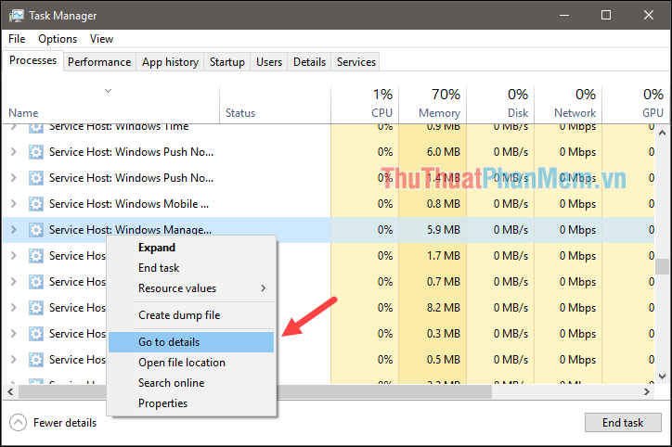672x447 pixels.
Task: Expand the service host row using 0.5 MB
Action: pos(14,360)
